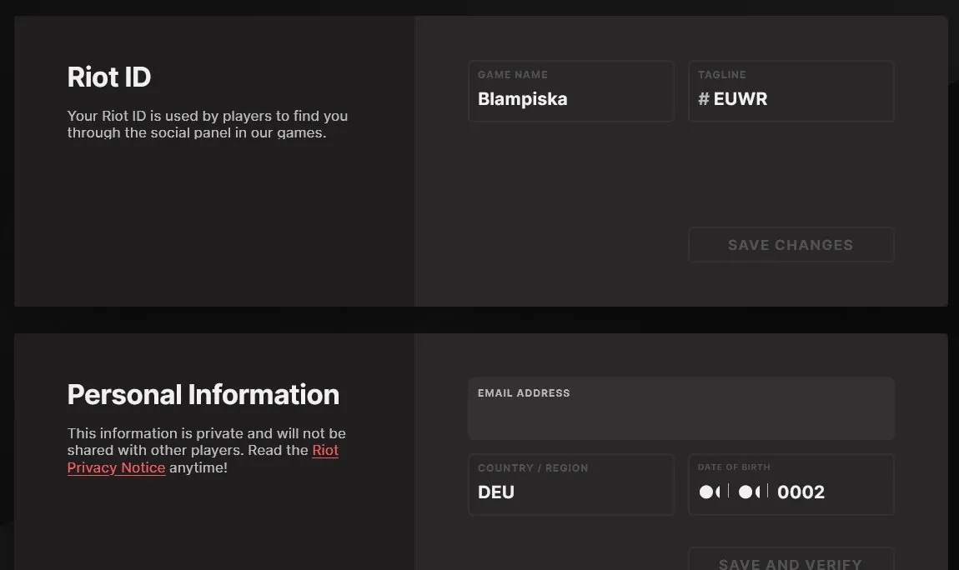This screenshot has width=959, height=570.
Task: Click the Riot ID heading
Action: [x=109, y=77]
